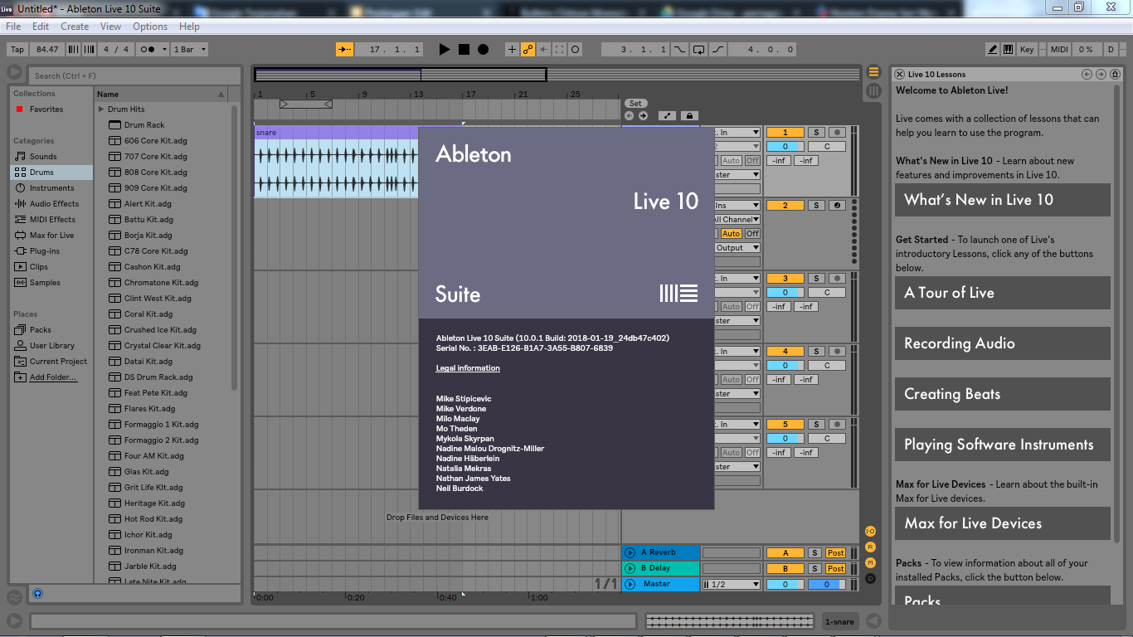Toggle the Returns (R) section selector
1133x637 pixels.
tap(871, 547)
